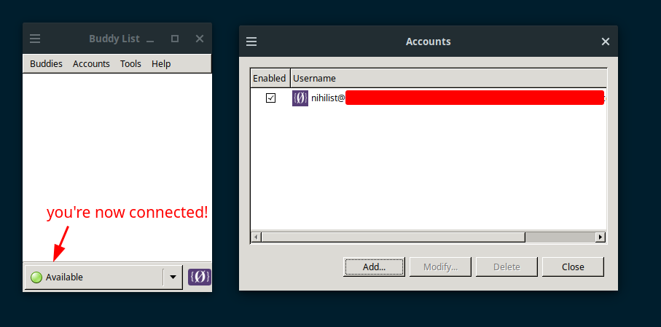Screen dimensions: 661x327
Task: Click the Add... button
Action: coord(374,267)
